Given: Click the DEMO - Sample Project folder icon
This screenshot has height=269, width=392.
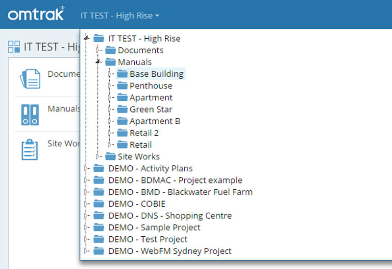Looking at the screenshot, I should 99,227.
